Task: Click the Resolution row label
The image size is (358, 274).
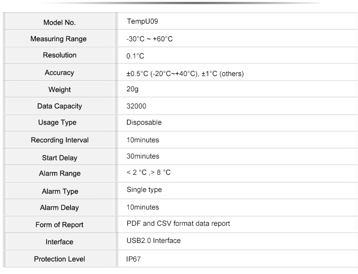Action: (59, 55)
